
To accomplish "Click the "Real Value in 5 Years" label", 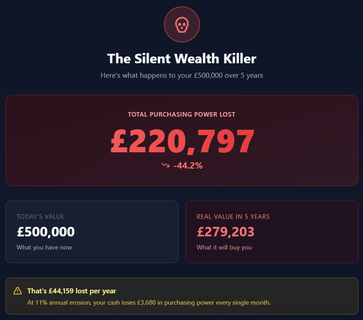I will tap(233, 217).
